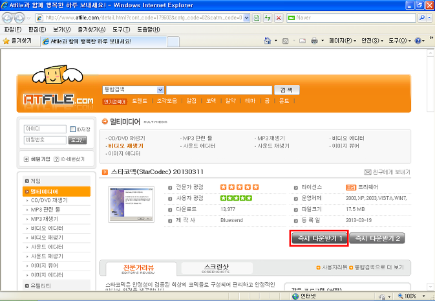The width and height of the screenshot is (435, 301).
Task: Open the 파일(F) menu
Action: point(13,30)
